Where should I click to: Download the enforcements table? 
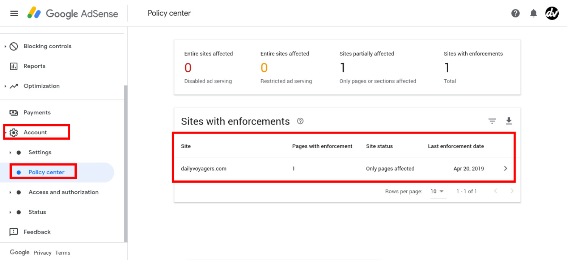click(x=509, y=121)
